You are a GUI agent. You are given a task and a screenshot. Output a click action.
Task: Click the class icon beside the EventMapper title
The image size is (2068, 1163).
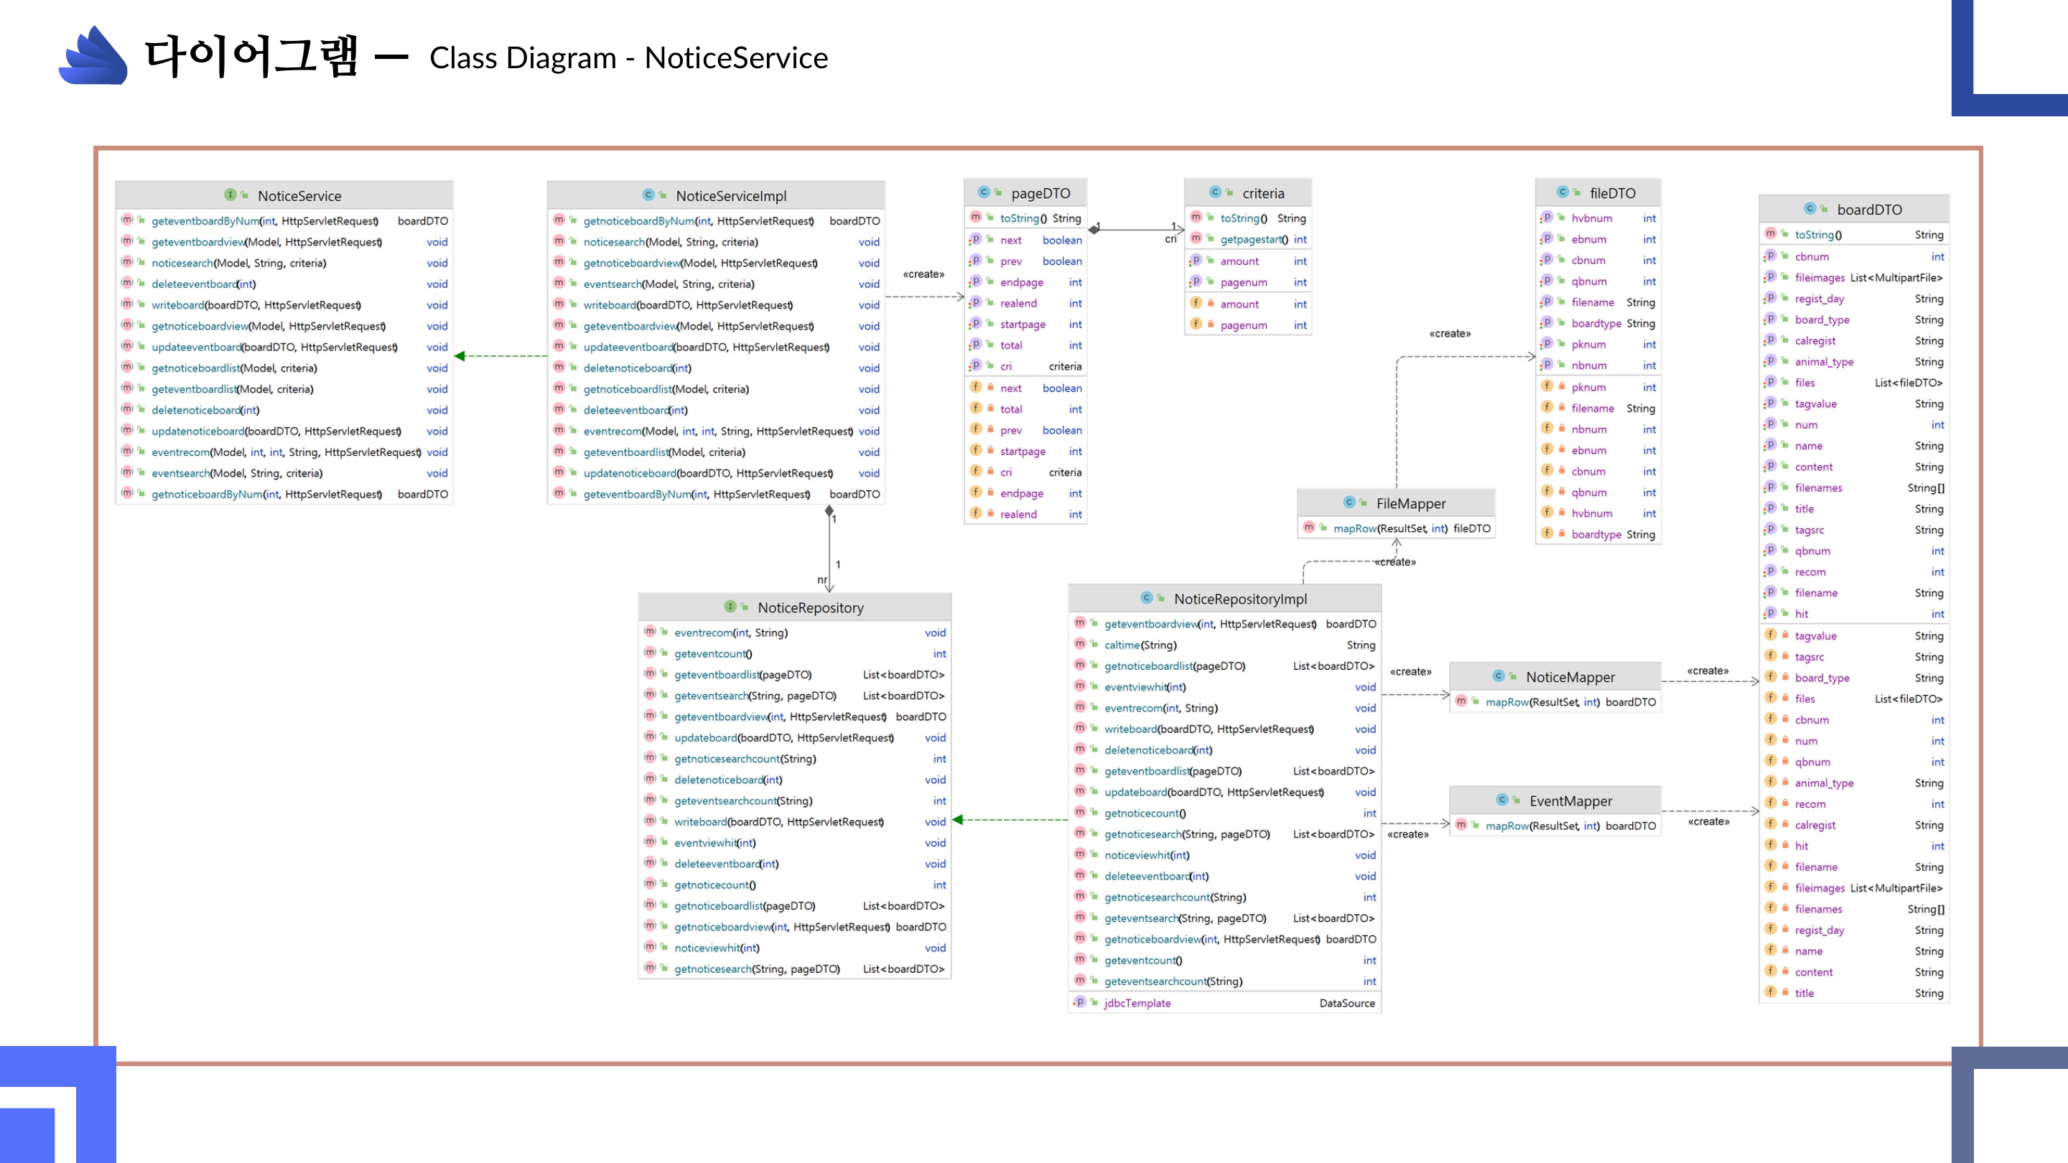tap(1502, 800)
